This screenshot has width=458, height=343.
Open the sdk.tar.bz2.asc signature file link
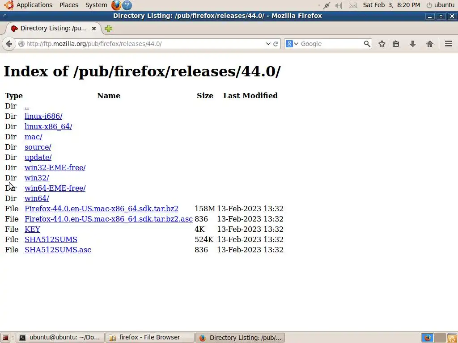point(108,219)
